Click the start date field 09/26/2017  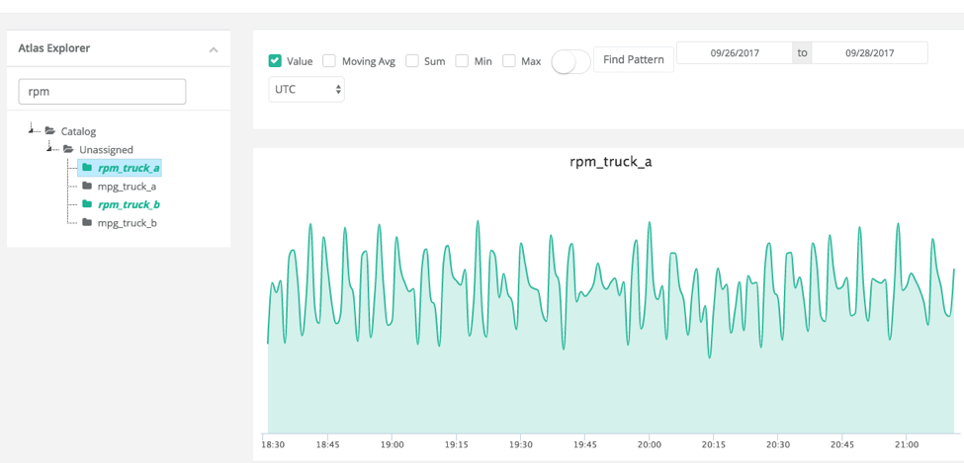point(734,53)
